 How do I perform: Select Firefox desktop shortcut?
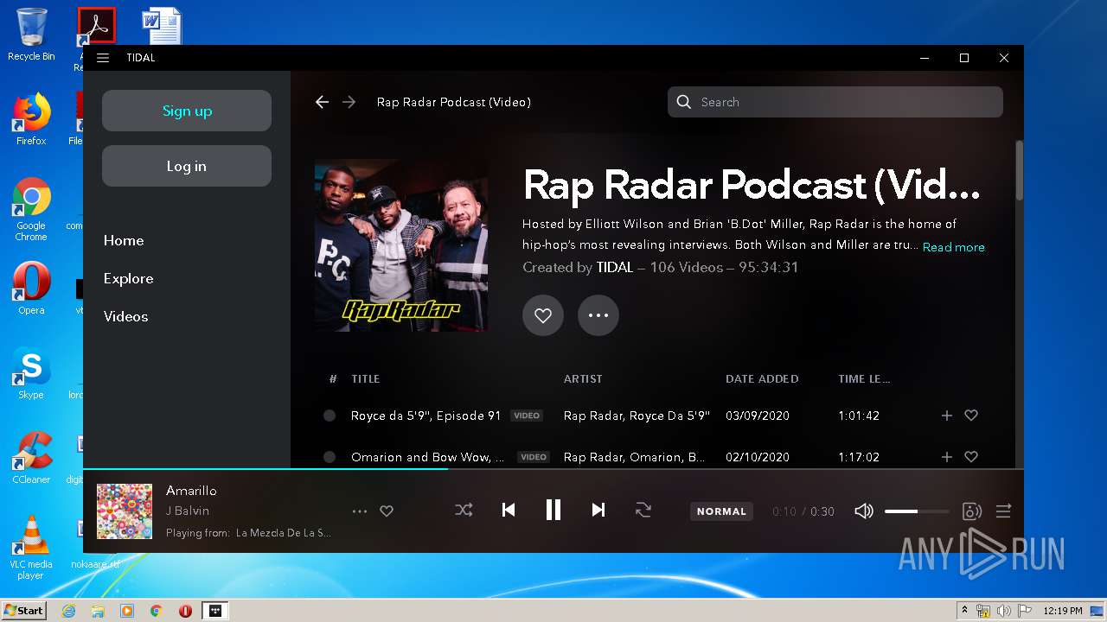(31, 119)
